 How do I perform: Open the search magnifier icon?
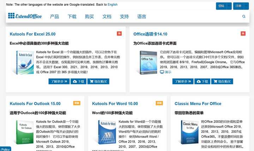point(244,17)
